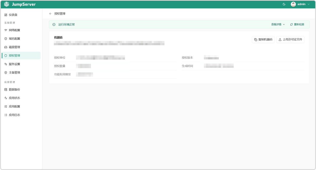This screenshot has height=170, width=316.
Task: Open 仪表盘 dashboard icon
Action: click(6, 15)
